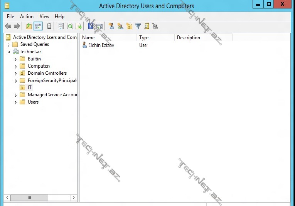Viewport: 295px width, 206px height.
Task: Expand the ForeignSecurityPrincipals container
Action: [16, 81]
